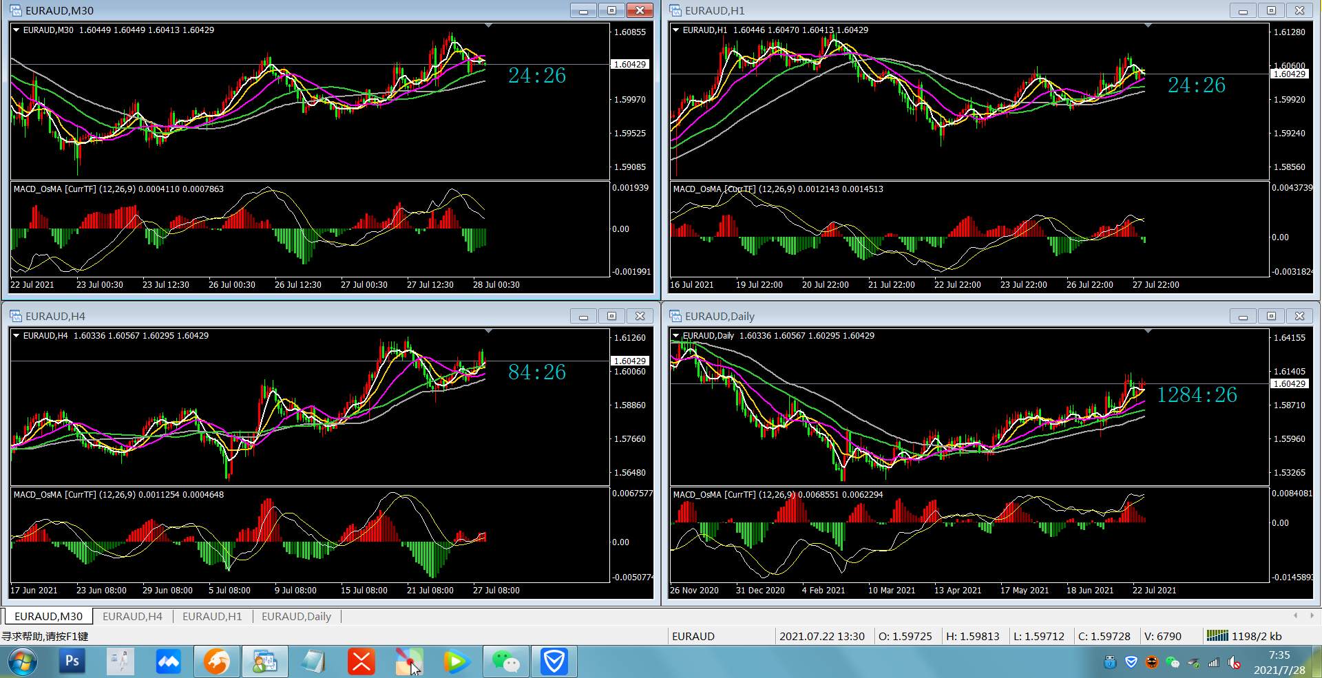Open Photoshop from the taskbar
This screenshot has height=678, width=1322.
coord(72,662)
